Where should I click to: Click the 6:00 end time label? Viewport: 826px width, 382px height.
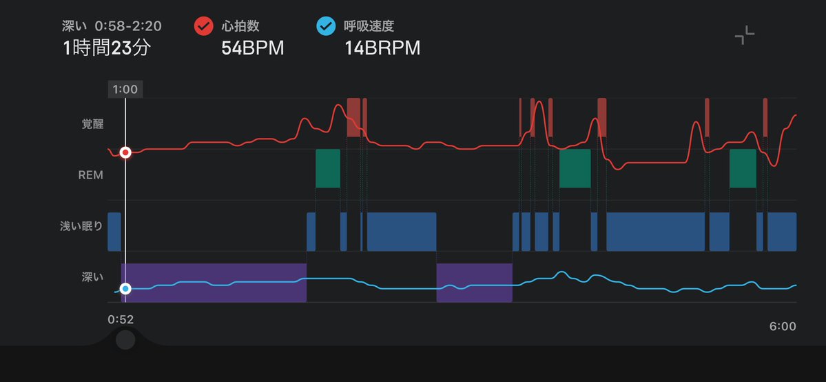[x=783, y=327]
